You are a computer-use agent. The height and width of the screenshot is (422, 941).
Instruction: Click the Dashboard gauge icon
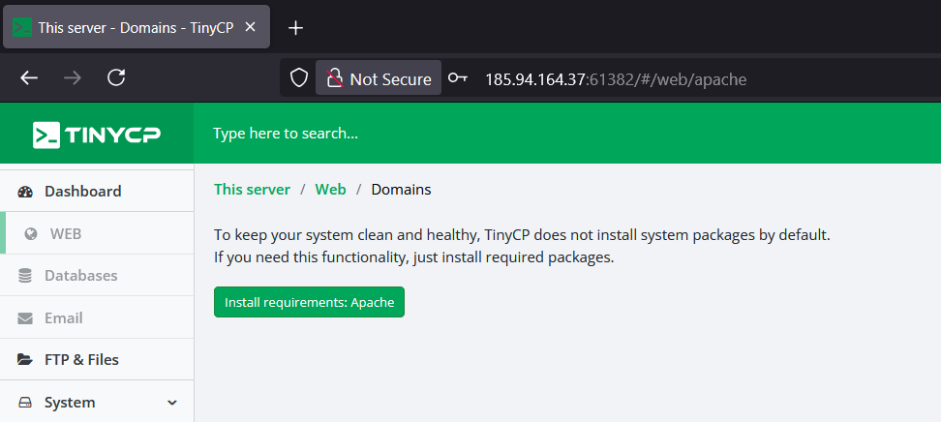25,192
